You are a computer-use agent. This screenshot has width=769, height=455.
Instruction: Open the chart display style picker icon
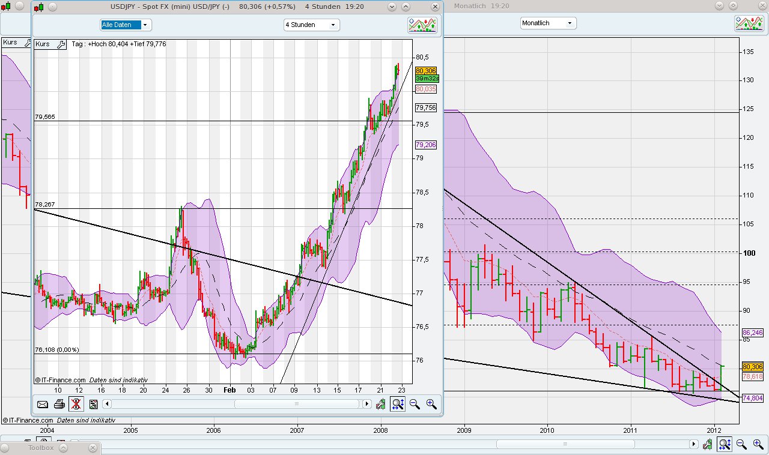click(422, 25)
